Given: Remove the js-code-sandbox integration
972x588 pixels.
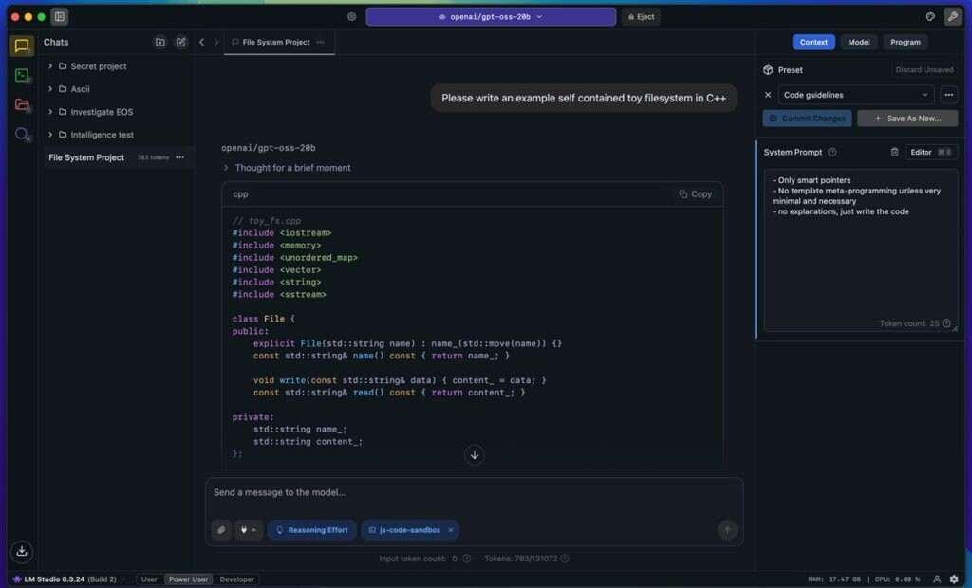Looking at the screenshot, I should tap(451, 530).
